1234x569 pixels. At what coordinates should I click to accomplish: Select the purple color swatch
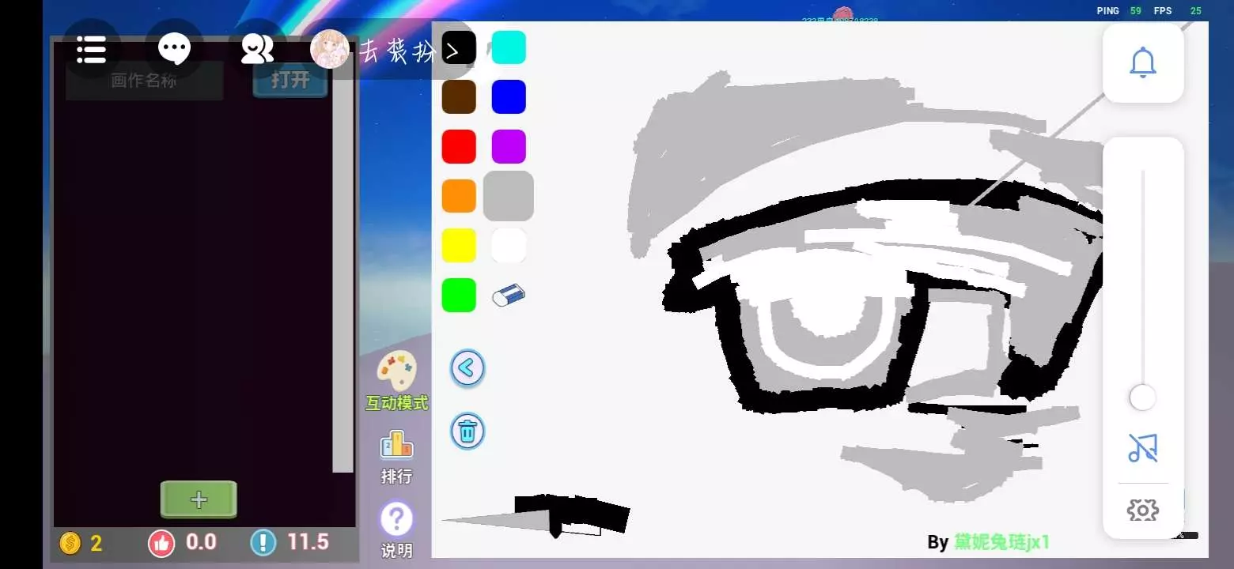pos(509,147)
